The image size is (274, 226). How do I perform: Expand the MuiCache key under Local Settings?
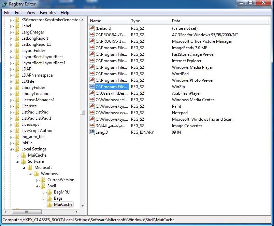click(17, 156)
